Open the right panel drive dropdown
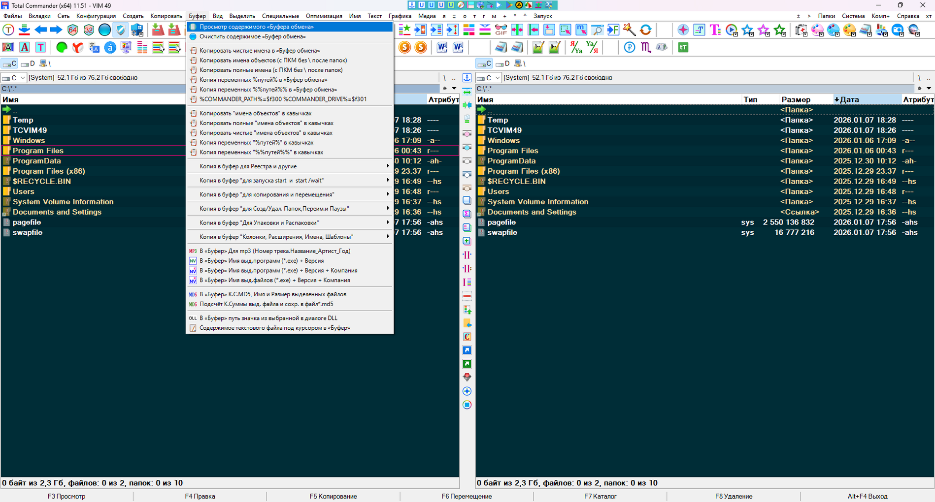Image resolution: width=935 pixels, height=502 pixels. 488,78
